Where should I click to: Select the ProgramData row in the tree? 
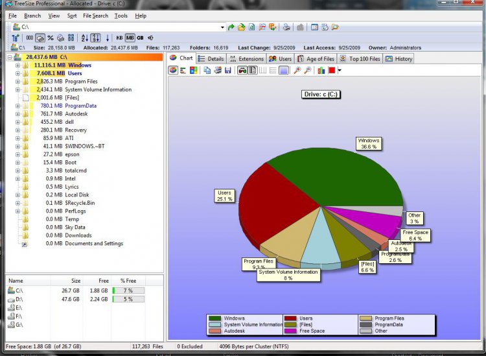80,106
